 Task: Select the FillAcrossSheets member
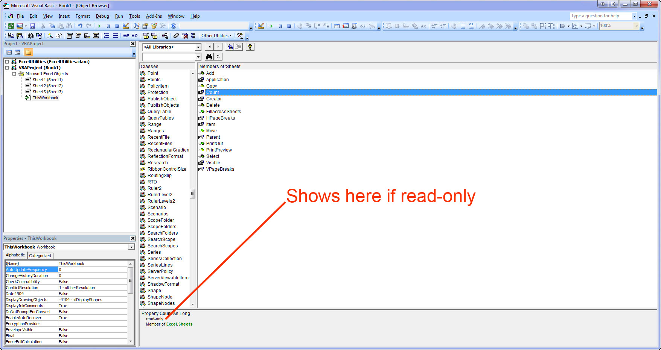pos(224,112)
